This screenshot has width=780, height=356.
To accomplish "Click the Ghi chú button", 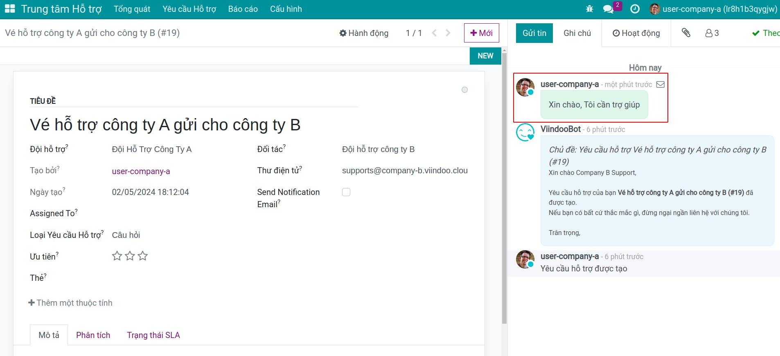I will 577,33.
